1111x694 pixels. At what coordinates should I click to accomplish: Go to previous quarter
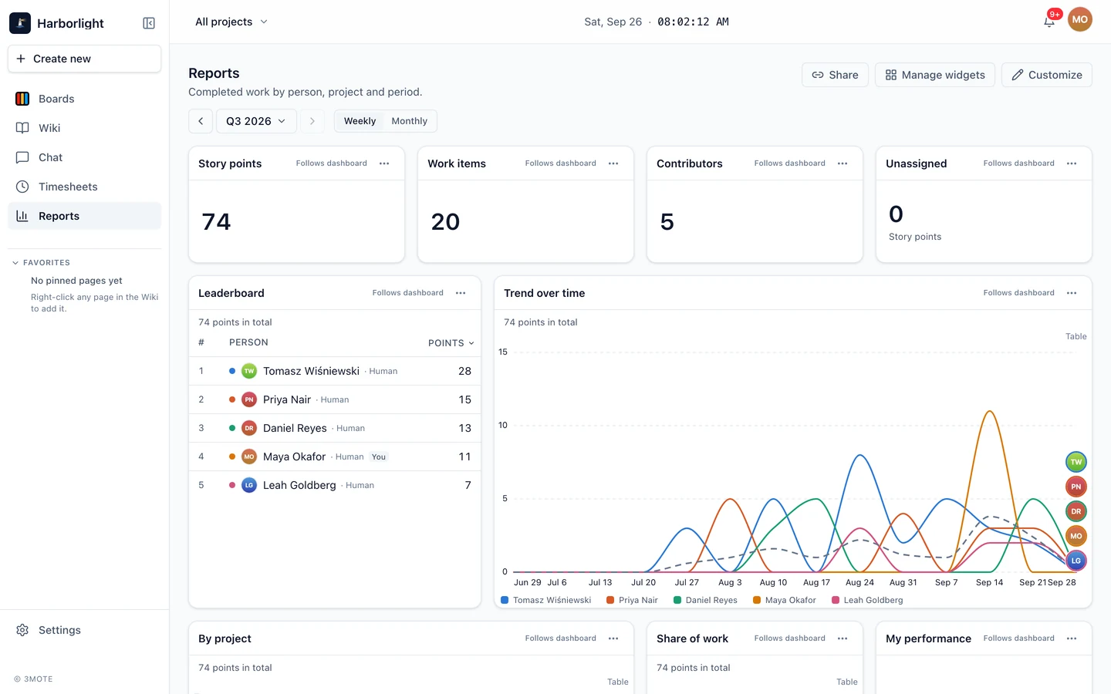(201, 121)
